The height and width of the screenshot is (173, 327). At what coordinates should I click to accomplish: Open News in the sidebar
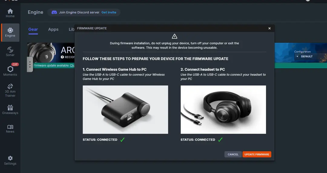10,129
